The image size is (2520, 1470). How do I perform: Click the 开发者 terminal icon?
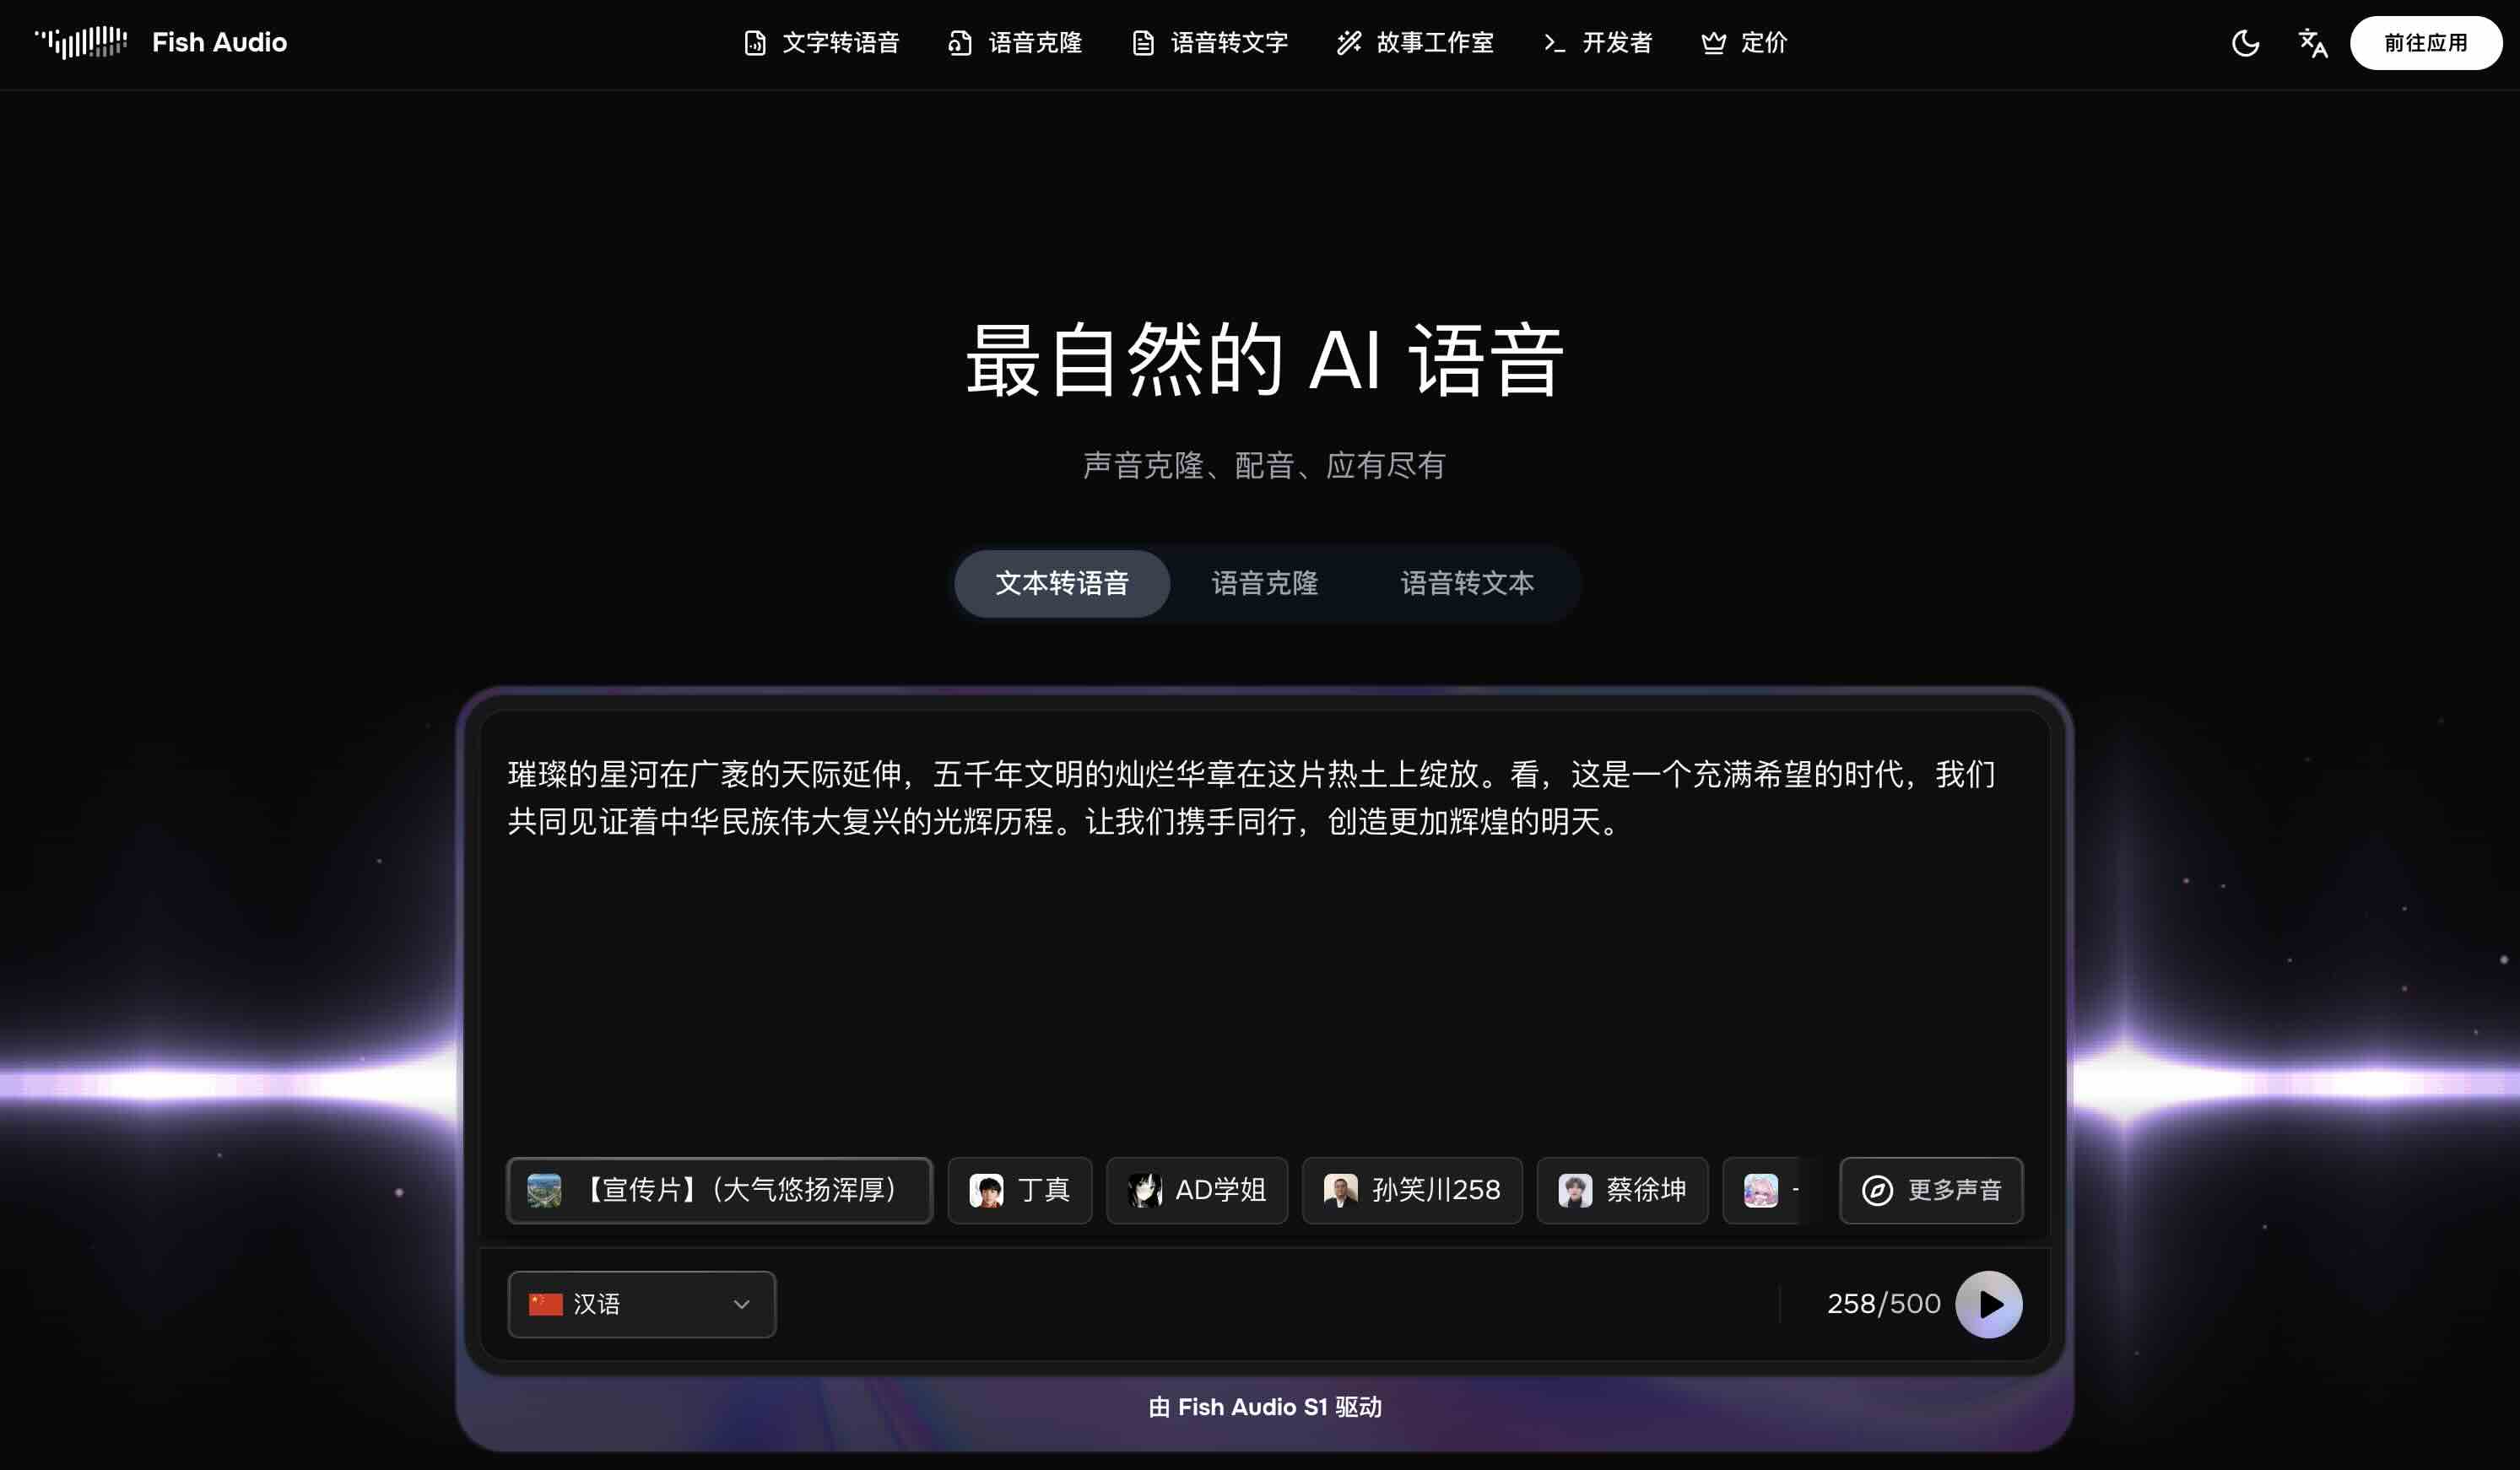[x=1554, y=43]
